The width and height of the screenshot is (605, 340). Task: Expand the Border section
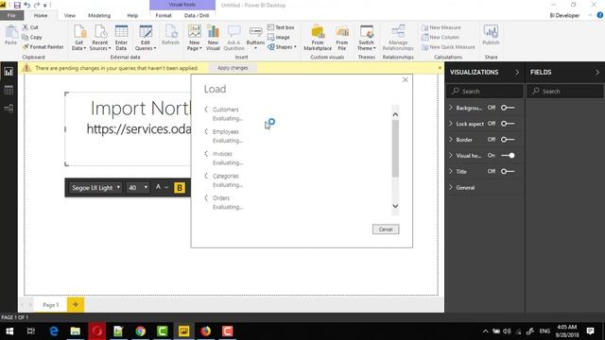451,140
